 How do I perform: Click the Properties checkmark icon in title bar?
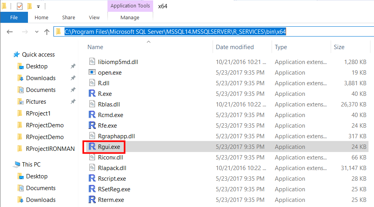click(x=20, y=6)
